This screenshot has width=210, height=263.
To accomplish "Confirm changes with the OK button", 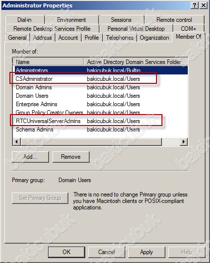I will coord(66,252).
